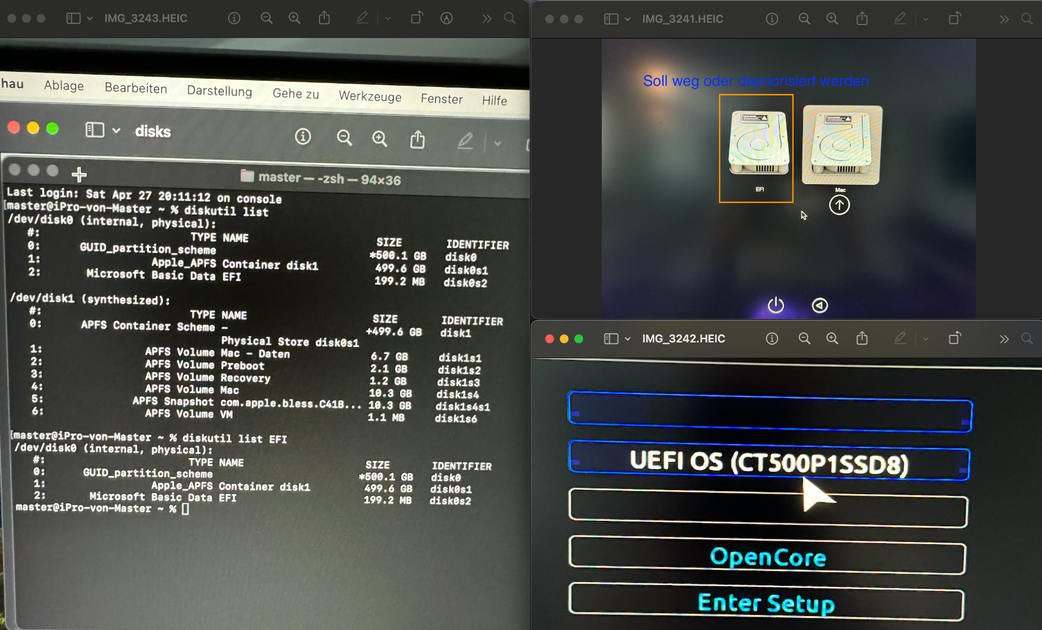Viewport: 1042px width, 630px height.
Task: Open search in the IMG_3242.HEIC window
Action: pos(1027,338)
